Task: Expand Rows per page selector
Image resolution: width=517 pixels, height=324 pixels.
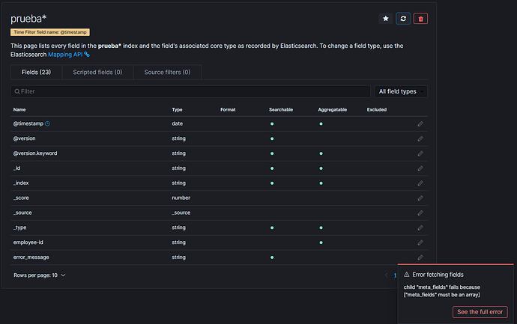Action: coord(40,275)
